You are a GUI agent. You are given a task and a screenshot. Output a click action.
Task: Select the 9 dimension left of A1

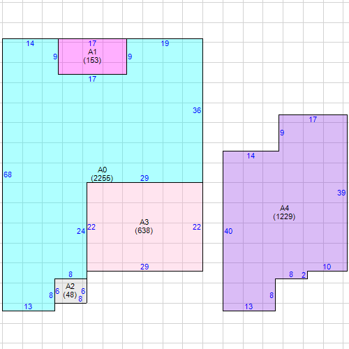coord(55,57)
